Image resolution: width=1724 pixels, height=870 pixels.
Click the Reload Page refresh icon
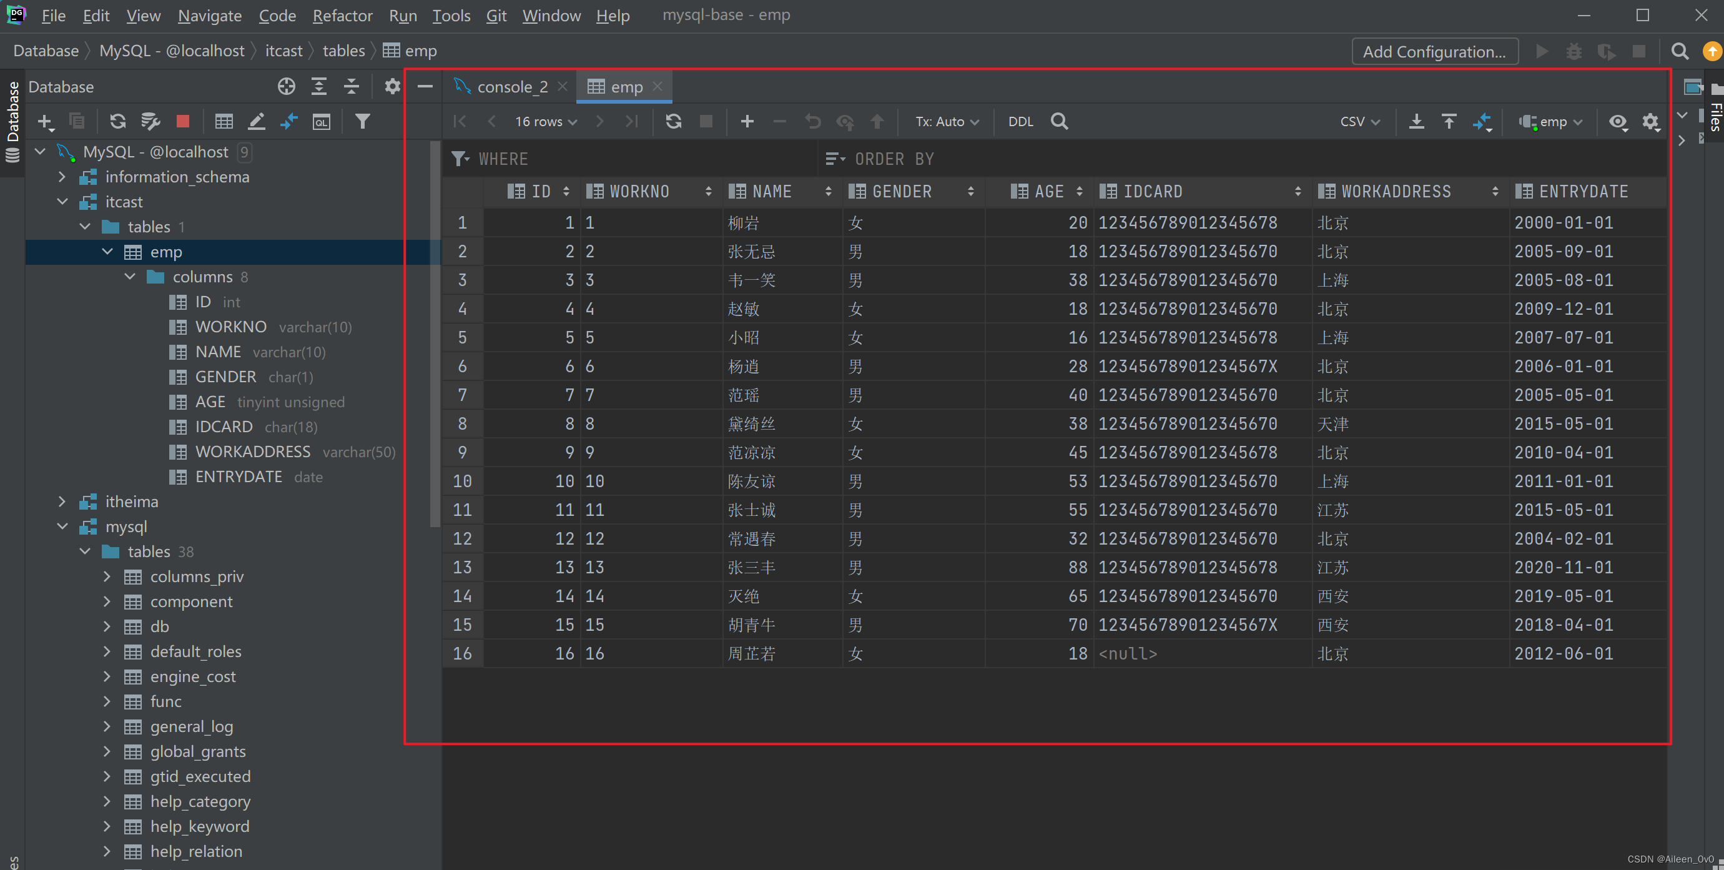coord(673,121)
